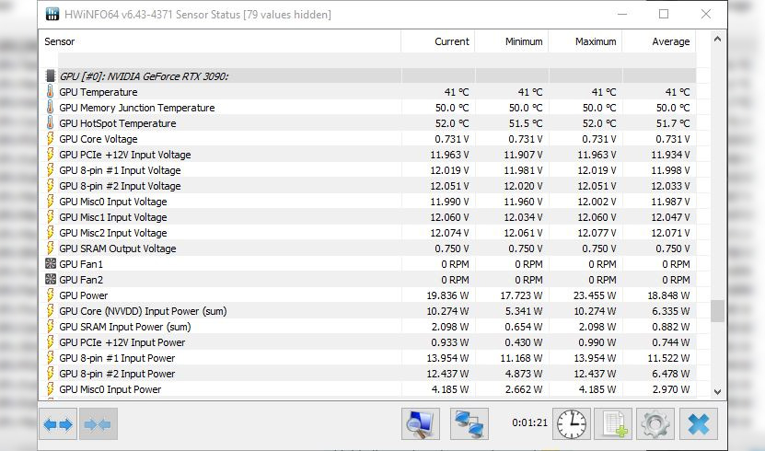
Task: Click minimum value 11.907 V of PCIe +12V Voltage
Action: point(523,155)
